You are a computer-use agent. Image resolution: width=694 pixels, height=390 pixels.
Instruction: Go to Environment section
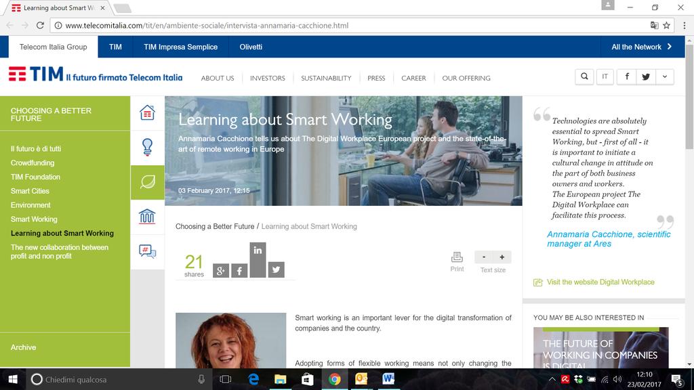coord(30,205)
